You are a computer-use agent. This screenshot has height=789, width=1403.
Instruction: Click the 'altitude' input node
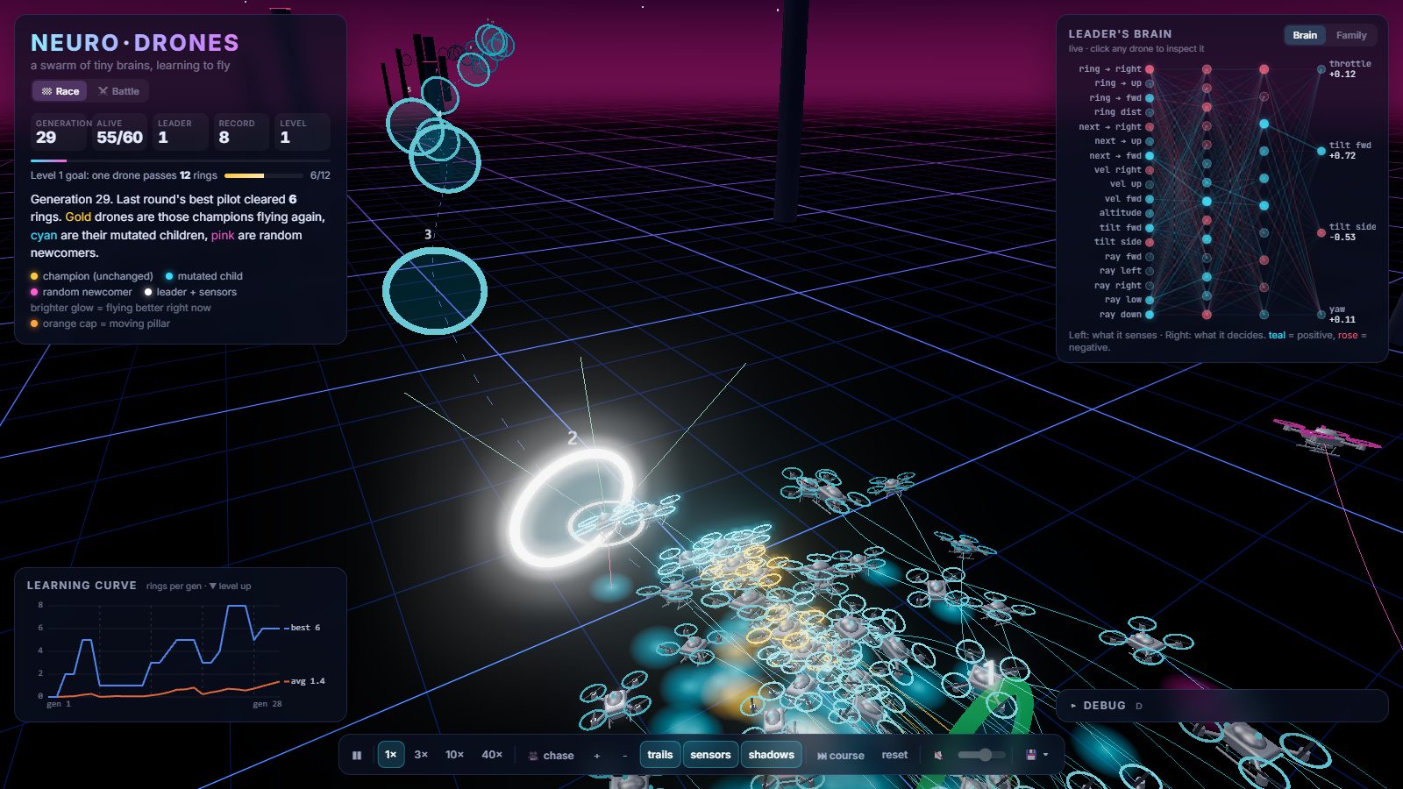(1150, 213)
